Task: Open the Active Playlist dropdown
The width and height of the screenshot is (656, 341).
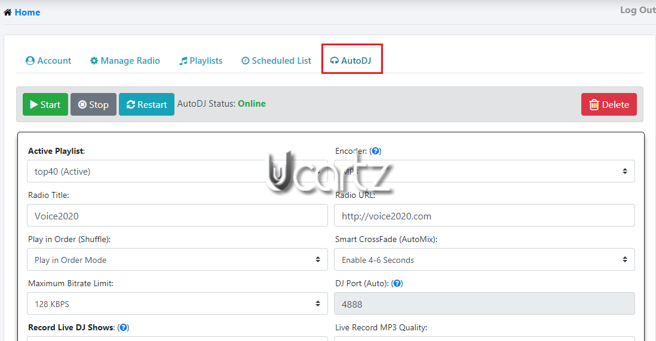Action: (x=177, y=171)
